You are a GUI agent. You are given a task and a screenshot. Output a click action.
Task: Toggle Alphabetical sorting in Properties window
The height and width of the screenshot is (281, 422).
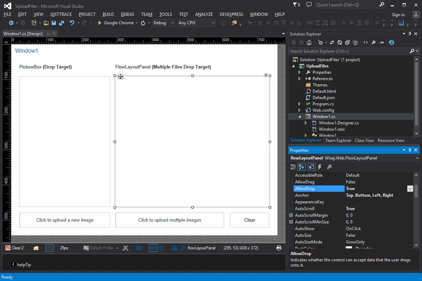click(x=301, y=167)
